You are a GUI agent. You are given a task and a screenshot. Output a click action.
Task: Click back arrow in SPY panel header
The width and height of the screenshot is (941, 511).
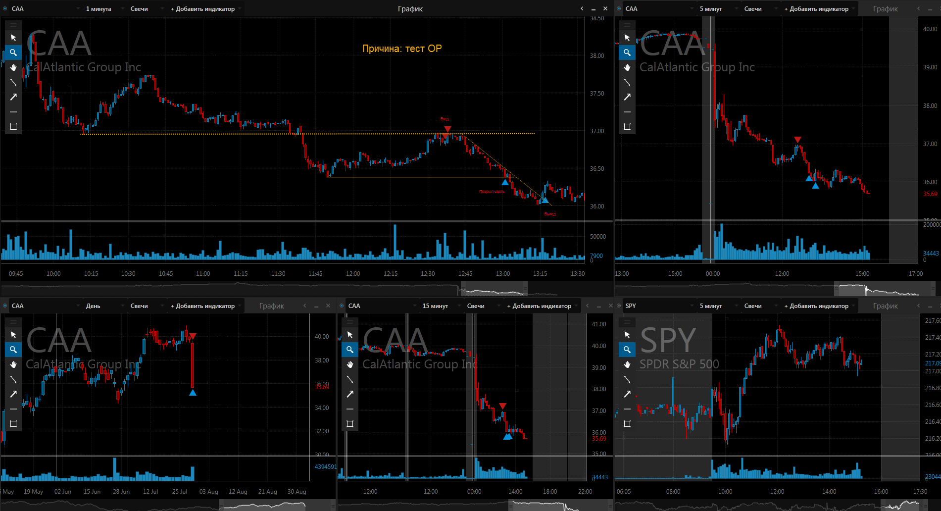point(919,306)
